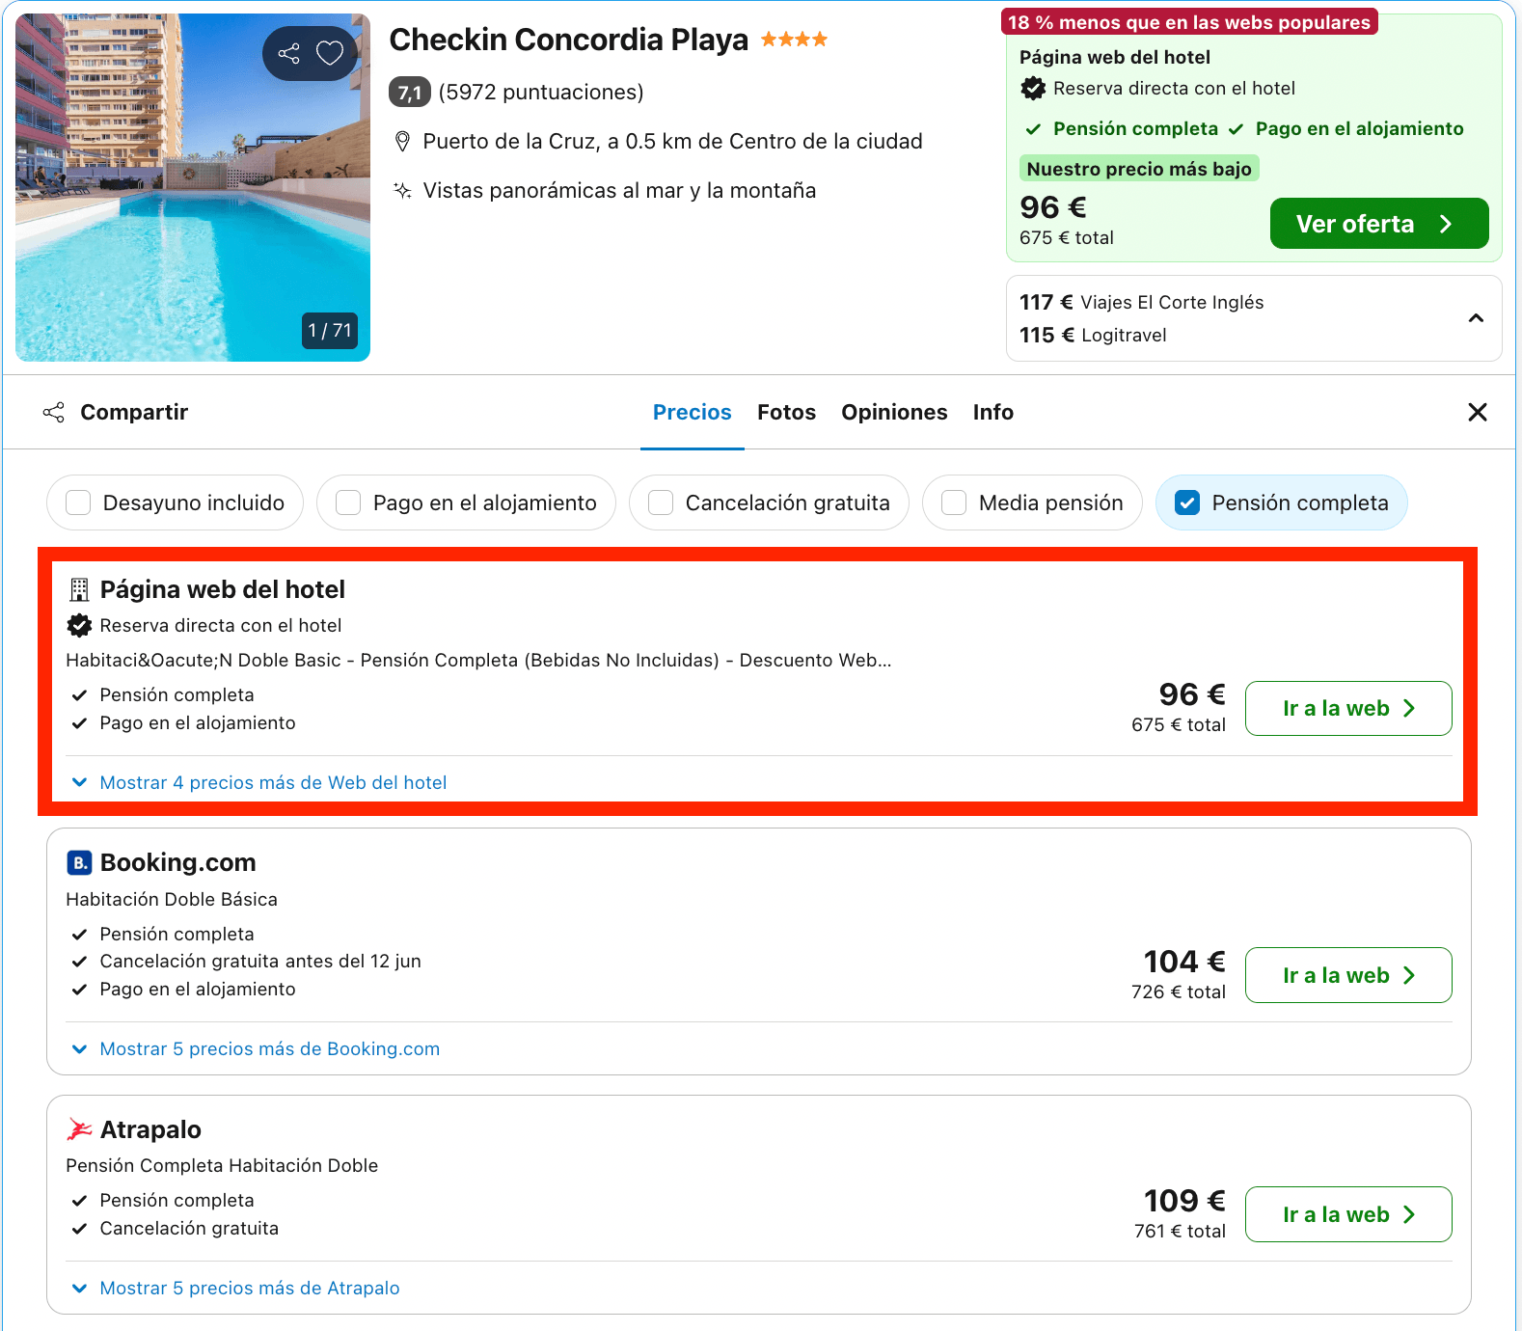
Task: Collapse the other prices list chevron
Action: pyautogui.click(x=1476, y=318)
